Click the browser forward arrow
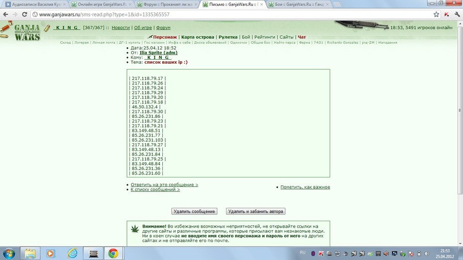Viewport: 463px width, 260px height. pos(15,14)
